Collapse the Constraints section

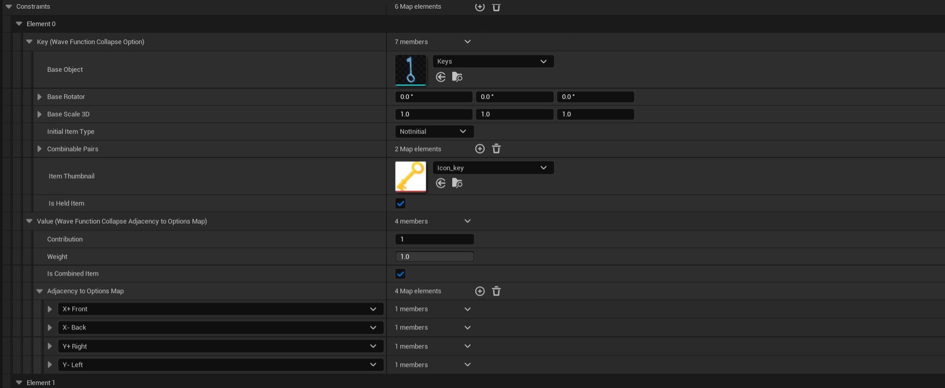(9, 7)
